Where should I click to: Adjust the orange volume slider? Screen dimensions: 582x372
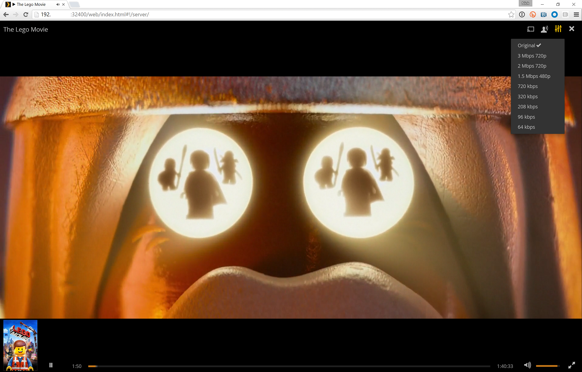click(x=547, y=366)
